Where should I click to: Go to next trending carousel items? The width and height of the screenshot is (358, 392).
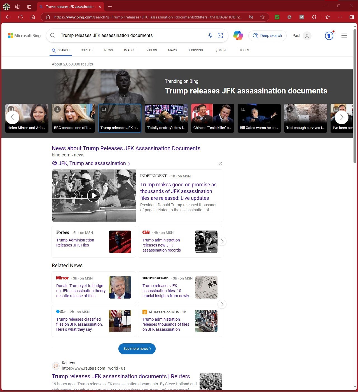[x=341, y=118]
